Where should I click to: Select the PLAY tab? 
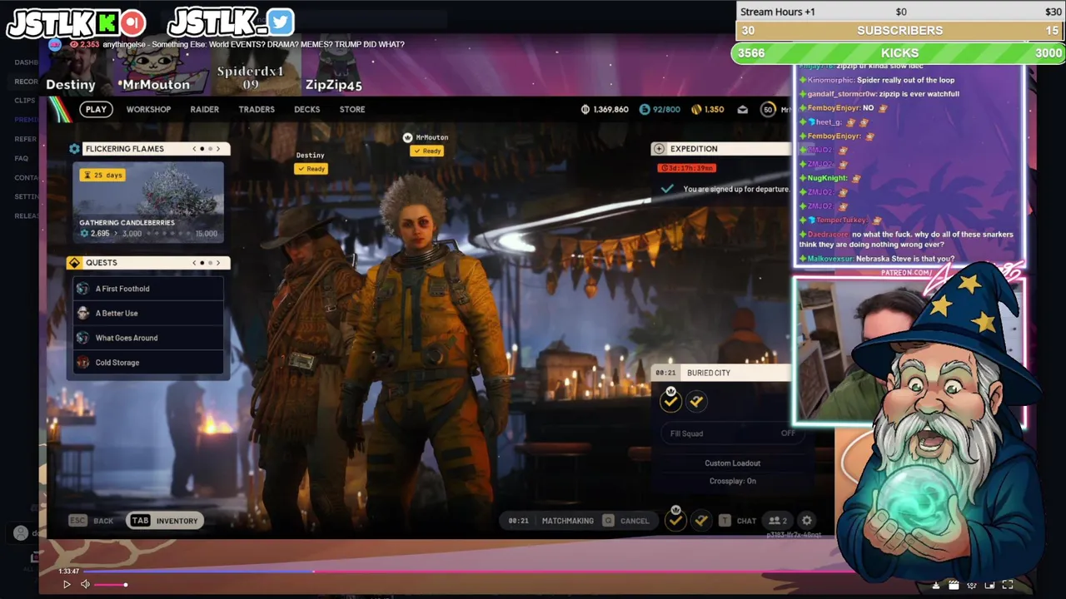96,109
